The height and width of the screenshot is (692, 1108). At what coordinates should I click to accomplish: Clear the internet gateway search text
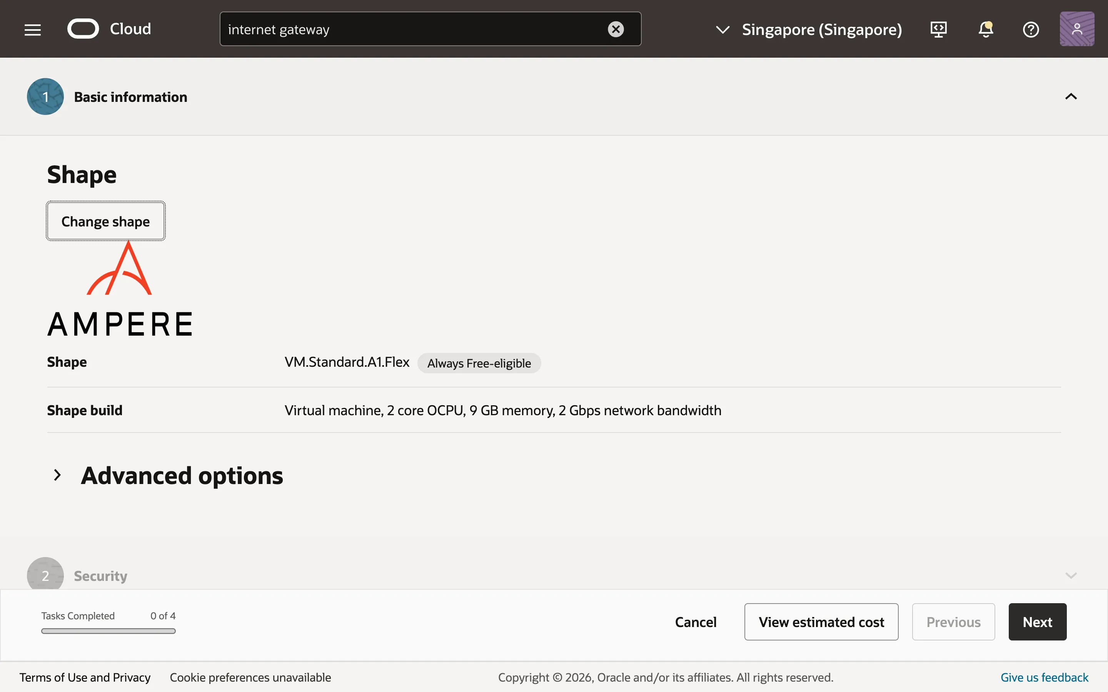pos(615,29)
